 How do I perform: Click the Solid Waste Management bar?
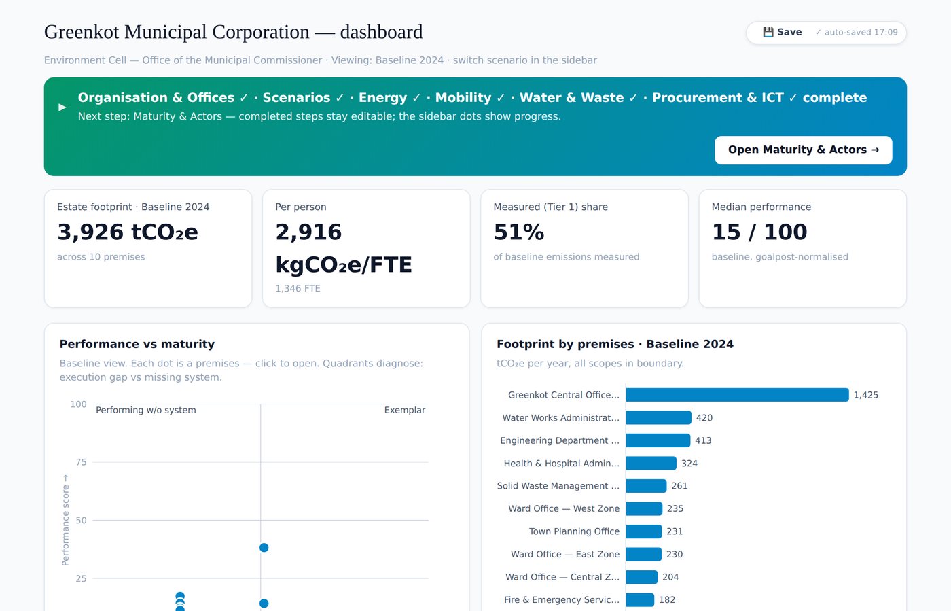646,486
